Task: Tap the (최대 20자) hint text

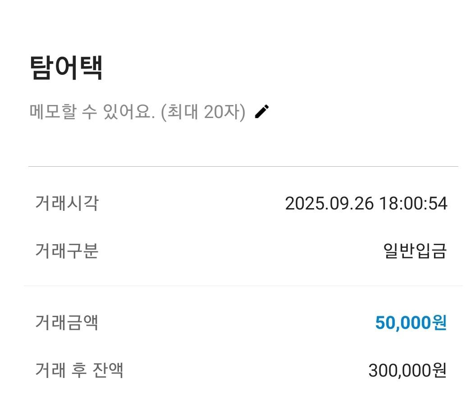Action: tap(203, 112)
